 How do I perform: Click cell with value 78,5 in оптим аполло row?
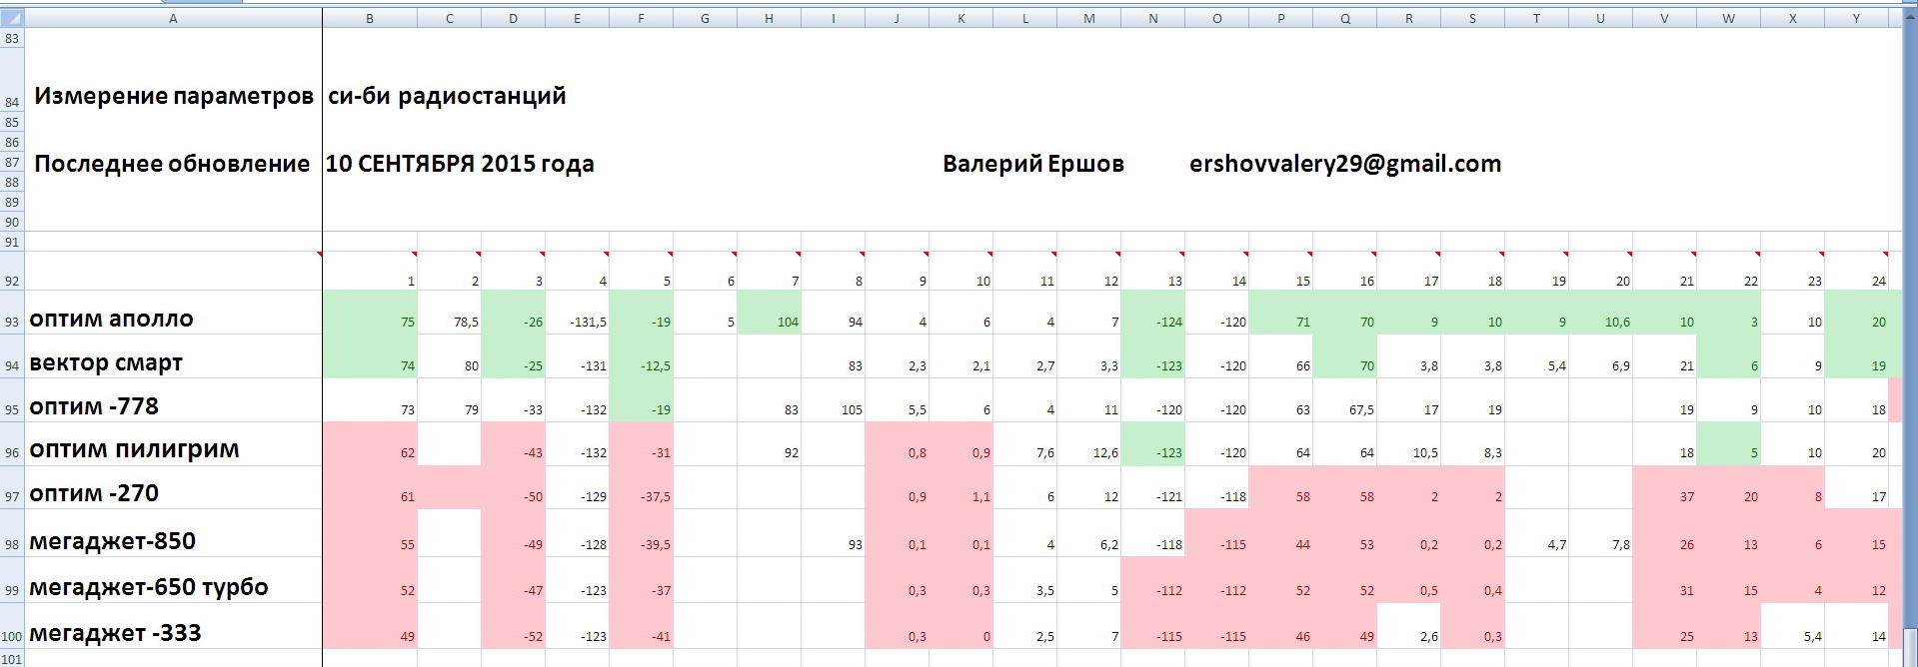449,313
